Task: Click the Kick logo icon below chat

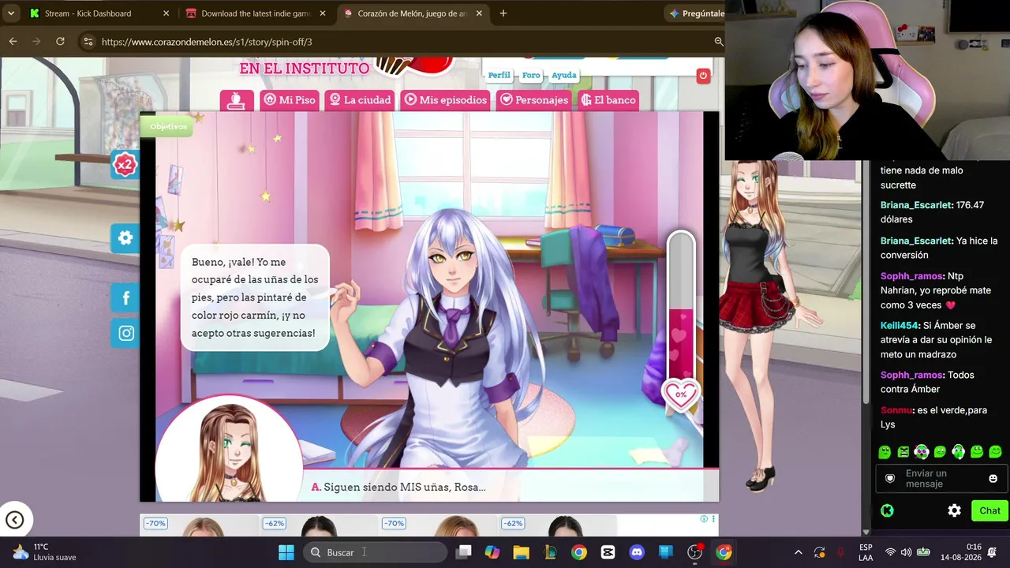Action: click(887, 510)
